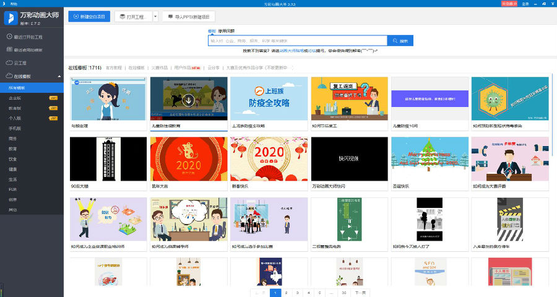Open the 上班族防疫全攻略 template thumbnail
Viewport: 557px width, 297px height.
(x=269, y=98)
